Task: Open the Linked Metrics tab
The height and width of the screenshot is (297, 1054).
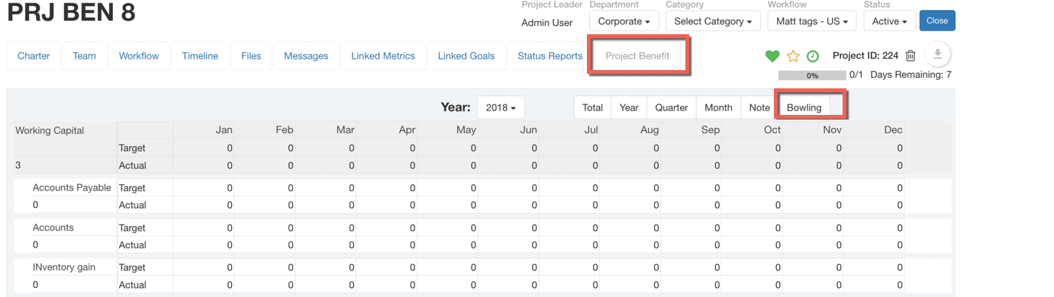Action: 383,56
